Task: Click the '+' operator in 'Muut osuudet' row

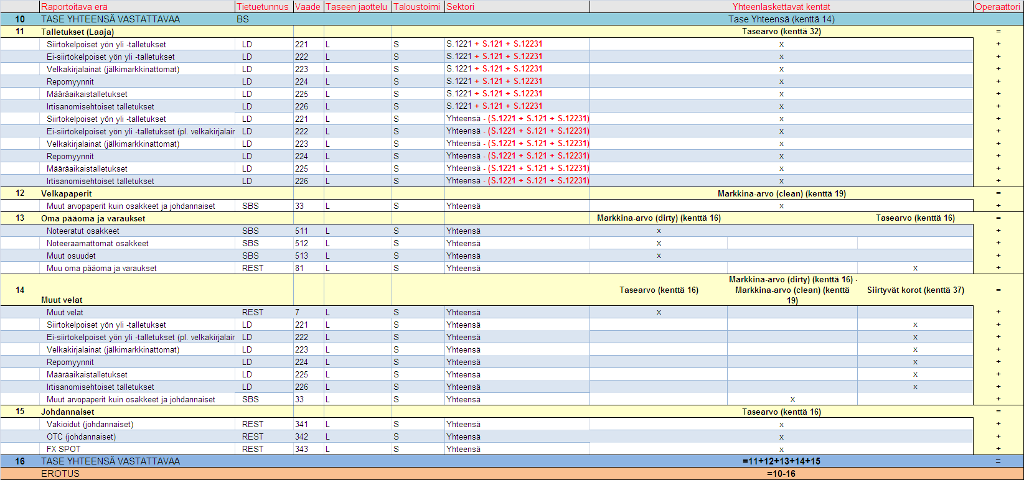Action: [998, 256]
